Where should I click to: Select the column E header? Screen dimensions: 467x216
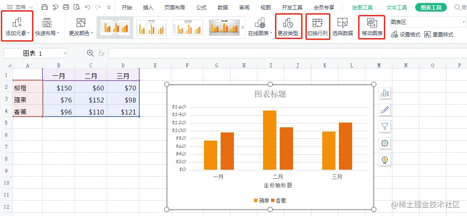tap(155, 66)
